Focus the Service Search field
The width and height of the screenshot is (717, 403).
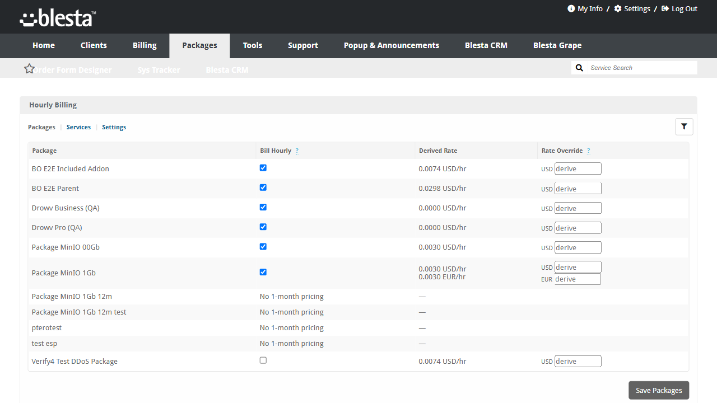pos(642,68)
